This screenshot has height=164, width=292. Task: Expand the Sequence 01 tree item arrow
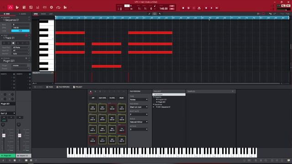pos(154,107)
